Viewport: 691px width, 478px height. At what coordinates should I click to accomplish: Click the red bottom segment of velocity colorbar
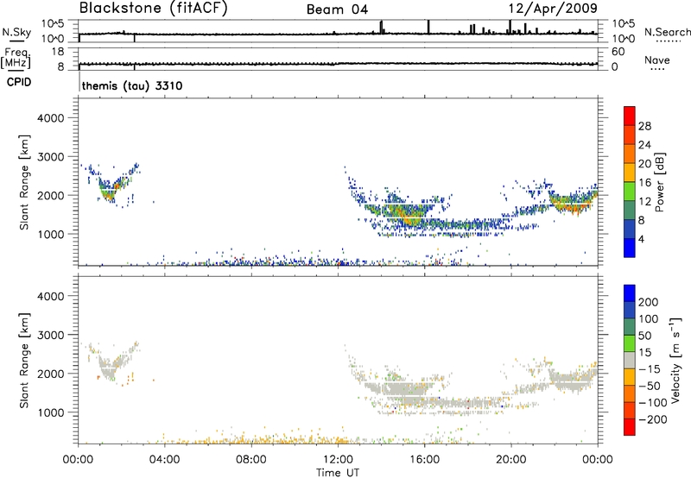point(630,427)
